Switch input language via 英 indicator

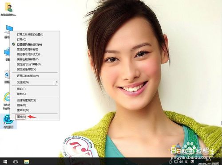pyautogui.click(x=186, y=161)
